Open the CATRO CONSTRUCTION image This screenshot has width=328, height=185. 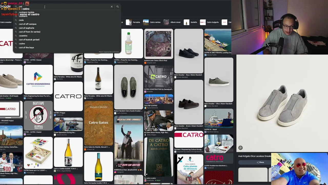pos(159,76)
